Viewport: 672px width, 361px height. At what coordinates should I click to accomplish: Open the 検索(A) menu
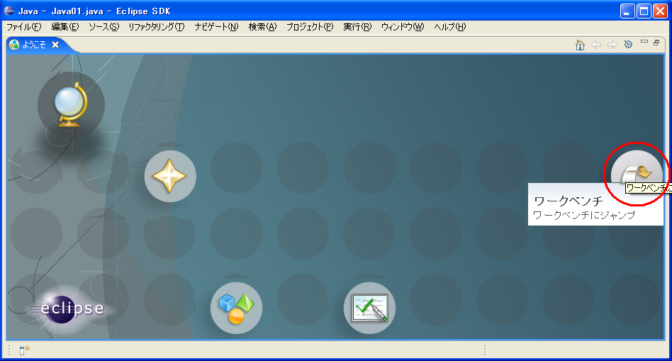pos(263,26)
